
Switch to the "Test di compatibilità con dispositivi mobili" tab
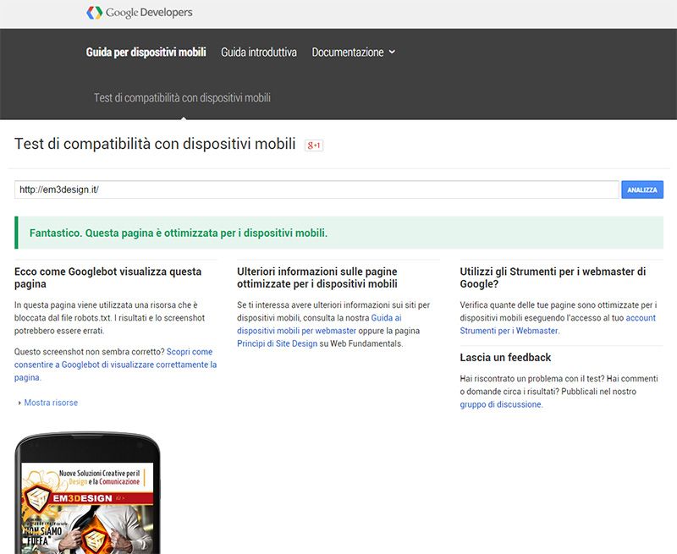185,97
